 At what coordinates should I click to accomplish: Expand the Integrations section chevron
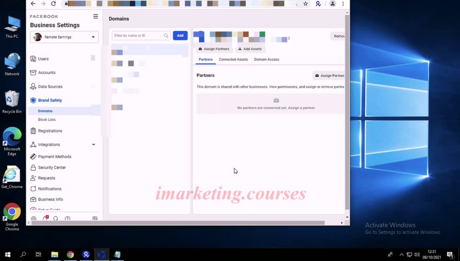tap(93, 144)
